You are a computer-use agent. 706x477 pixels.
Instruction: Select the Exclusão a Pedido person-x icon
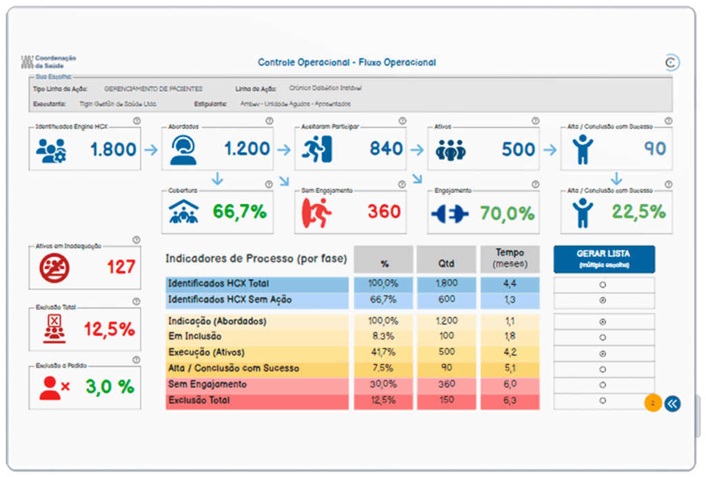pyautogui.click(x=50, y=388)
